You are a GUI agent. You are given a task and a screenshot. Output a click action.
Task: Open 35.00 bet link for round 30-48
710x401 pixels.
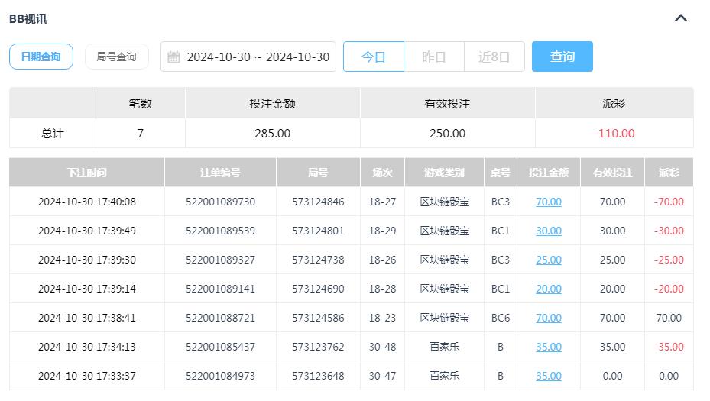coord(548,347)
